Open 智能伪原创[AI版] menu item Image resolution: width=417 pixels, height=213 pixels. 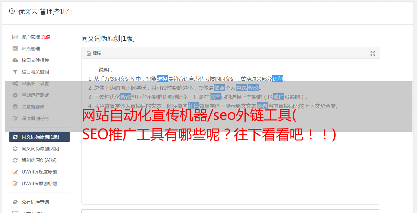point(39,160)
